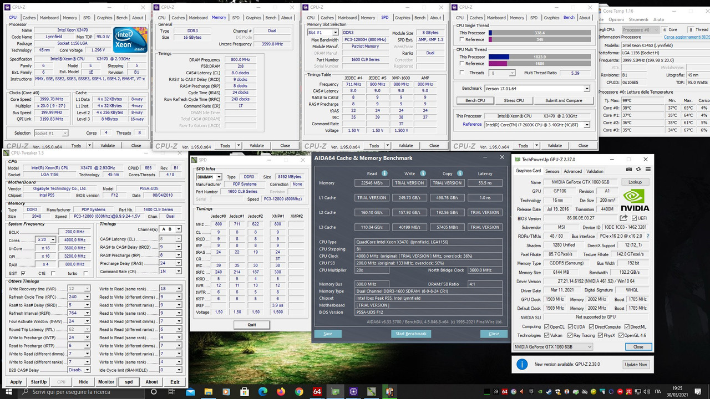
Task: Click the Save button in AIDA64
Action: pyautogui.click(x=328, y=334)
